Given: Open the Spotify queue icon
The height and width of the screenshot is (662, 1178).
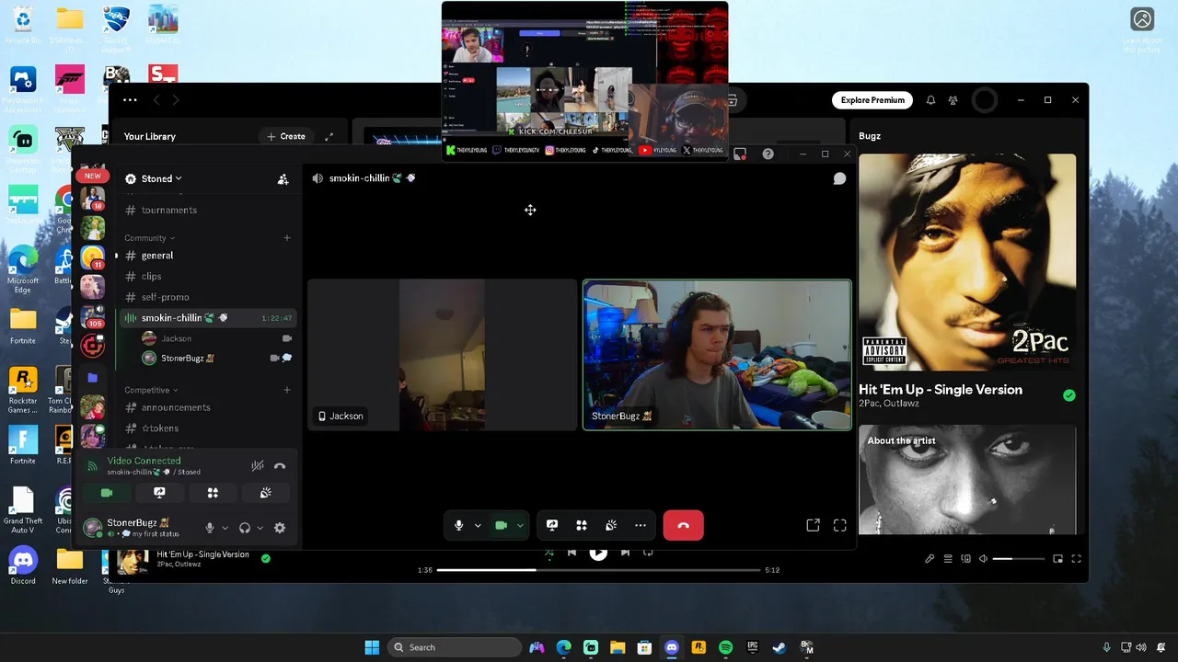Looking at the screenshot, I should pyautogui.click(x=947, y=559).
